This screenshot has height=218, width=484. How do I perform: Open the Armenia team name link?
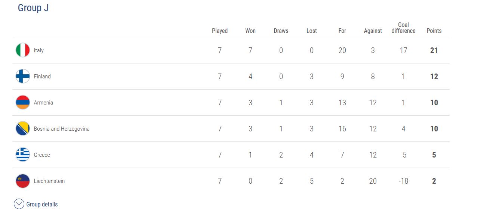click(43, 103)
